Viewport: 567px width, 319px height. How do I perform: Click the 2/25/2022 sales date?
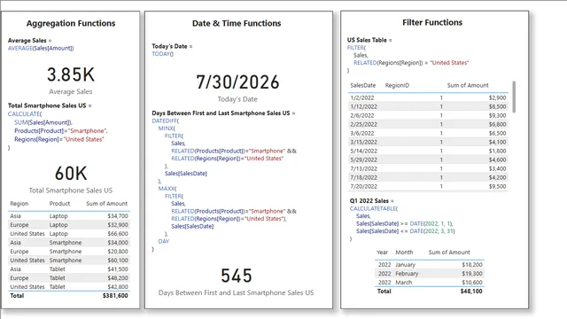point(363,124)
